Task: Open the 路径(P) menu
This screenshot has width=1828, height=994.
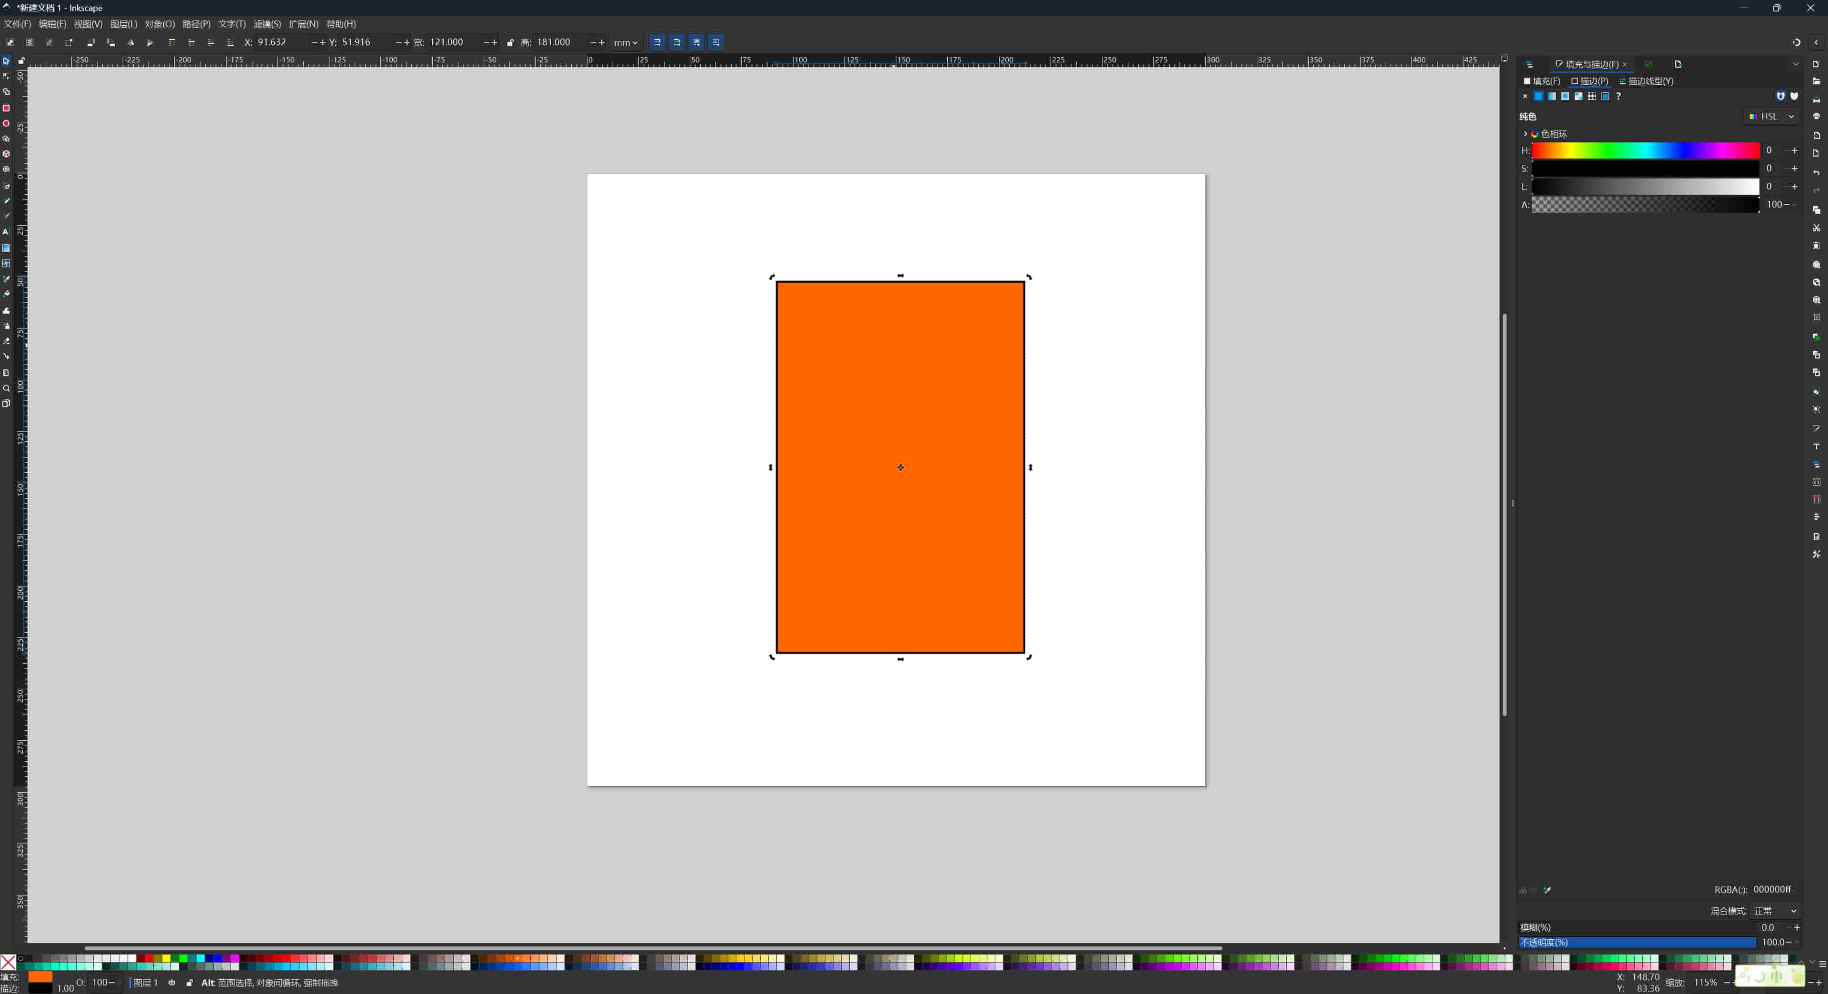Action: [x=197, y=24]
